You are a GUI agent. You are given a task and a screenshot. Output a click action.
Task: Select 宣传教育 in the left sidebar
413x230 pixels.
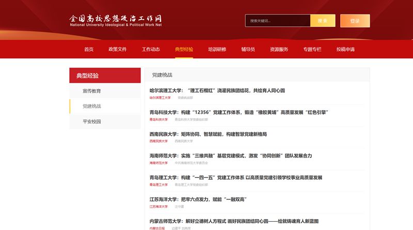tap(92, 91)
